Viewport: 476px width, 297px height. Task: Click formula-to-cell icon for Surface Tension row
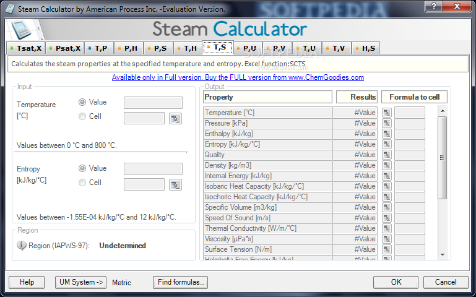tap(386, 249)
